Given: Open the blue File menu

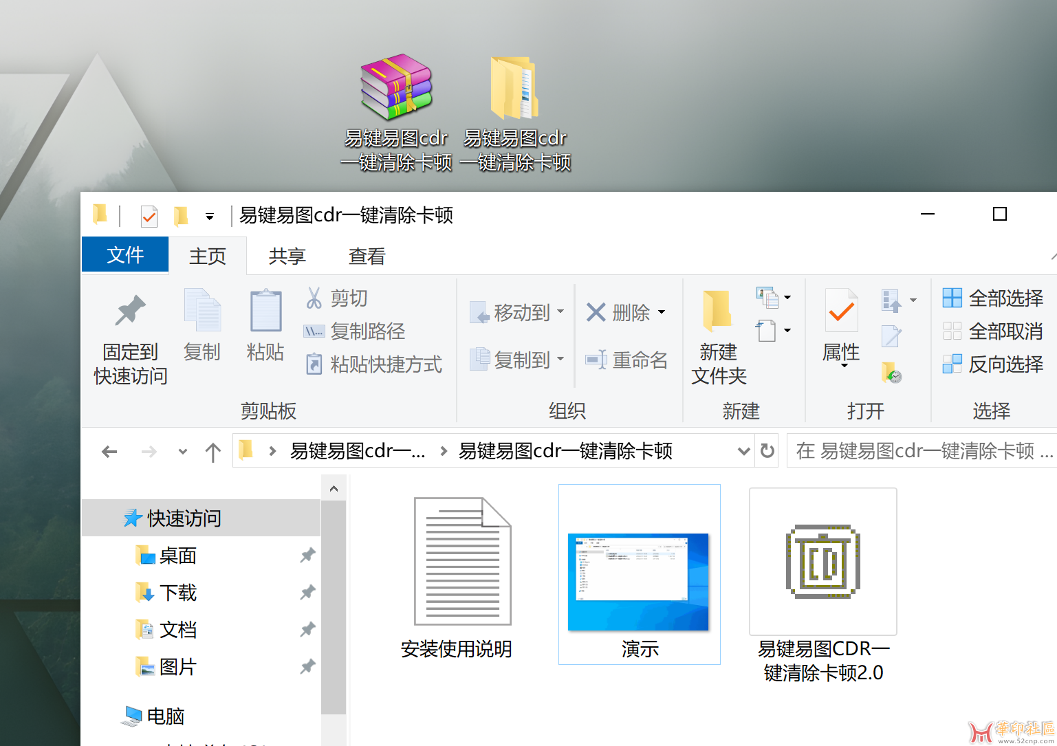Looking at the screenshot, I should coord(125,255).
